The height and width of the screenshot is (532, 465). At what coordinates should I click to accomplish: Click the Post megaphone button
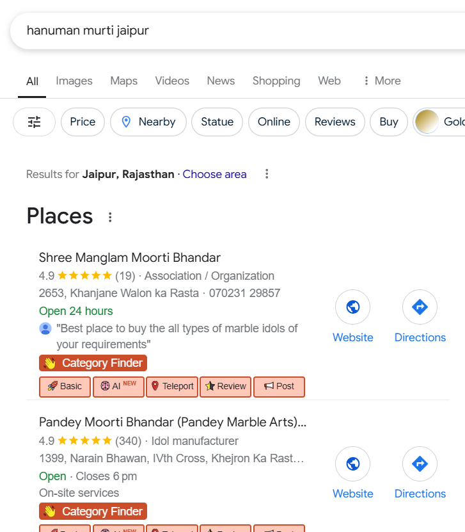pos(279,387)
